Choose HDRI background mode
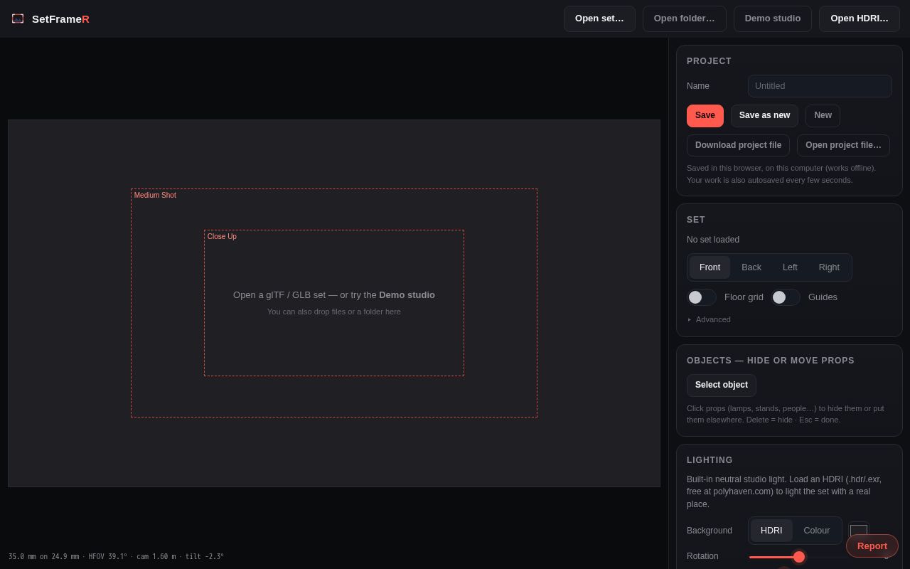 click(x=771, y=531)
